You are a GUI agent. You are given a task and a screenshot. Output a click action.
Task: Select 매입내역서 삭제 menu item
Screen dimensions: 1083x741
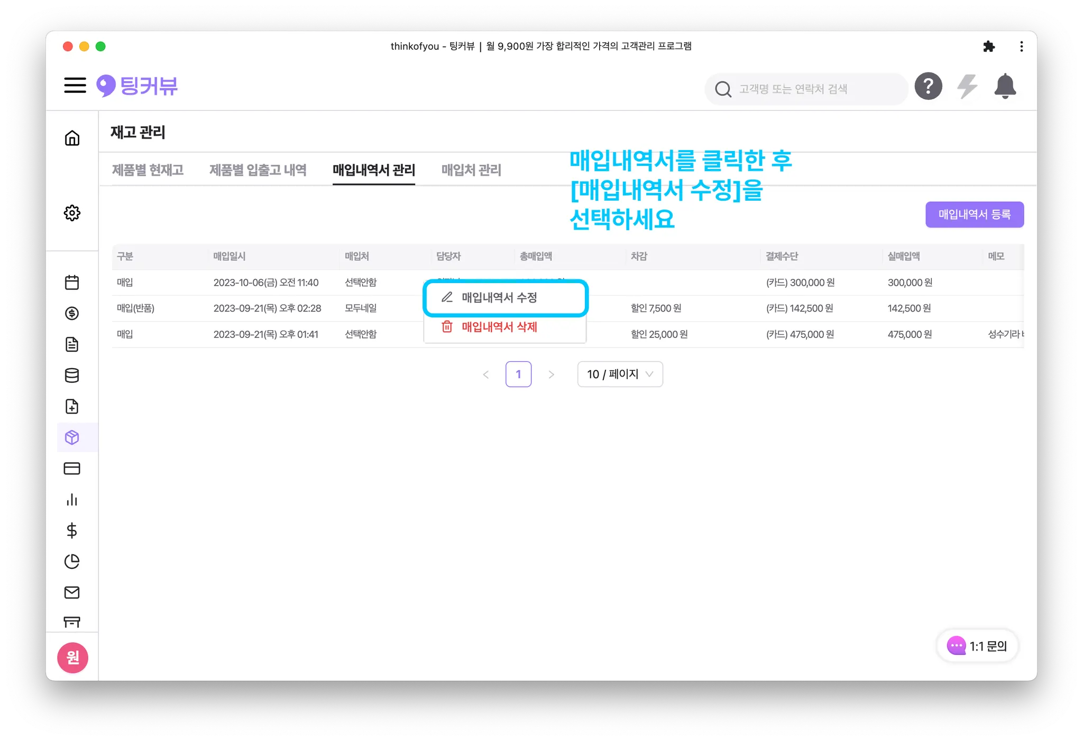coord(499,327)
